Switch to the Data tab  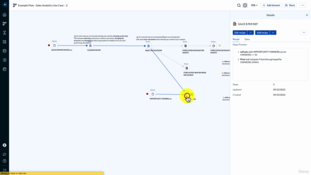pyautogui.click(x=247, y=39)
